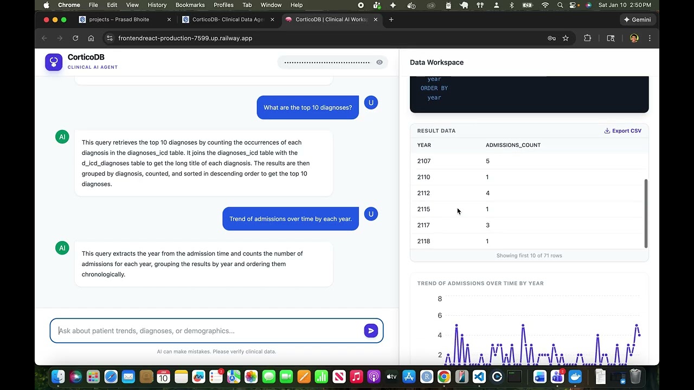Click the ADMISSIONS_COUNT column header

tap(513, 145)
